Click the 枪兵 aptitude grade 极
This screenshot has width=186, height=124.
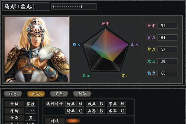(x=81, y=104)
